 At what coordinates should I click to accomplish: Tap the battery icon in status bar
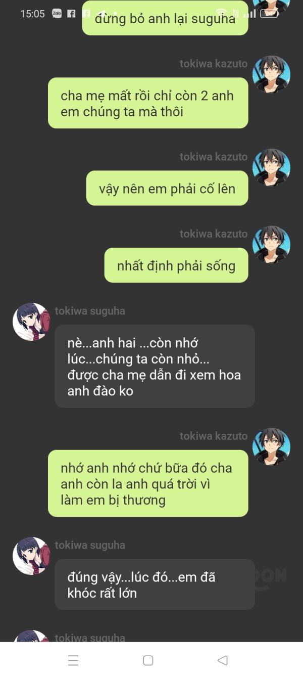point(269,14)
